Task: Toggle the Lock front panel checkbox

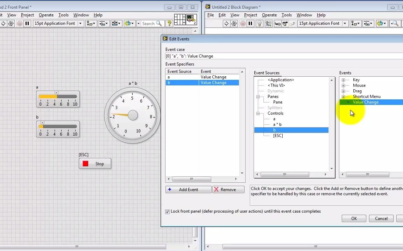Action: tap(167, 212)
